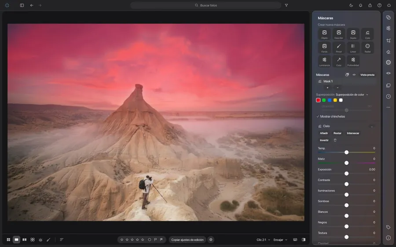The width and height of the screenshot is (396, 247).
Task: Open the versions stacked squares icon
Action: (389, 86)
